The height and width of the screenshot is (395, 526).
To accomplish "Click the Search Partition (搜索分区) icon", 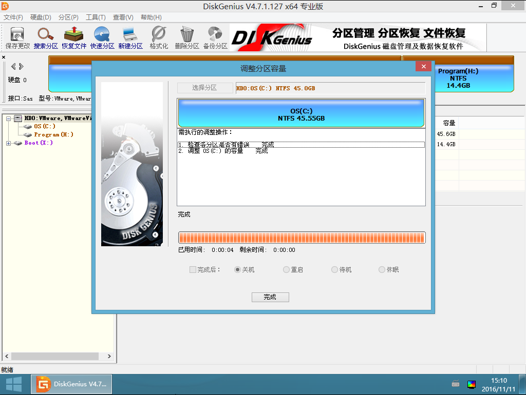I will click(46, 38).
